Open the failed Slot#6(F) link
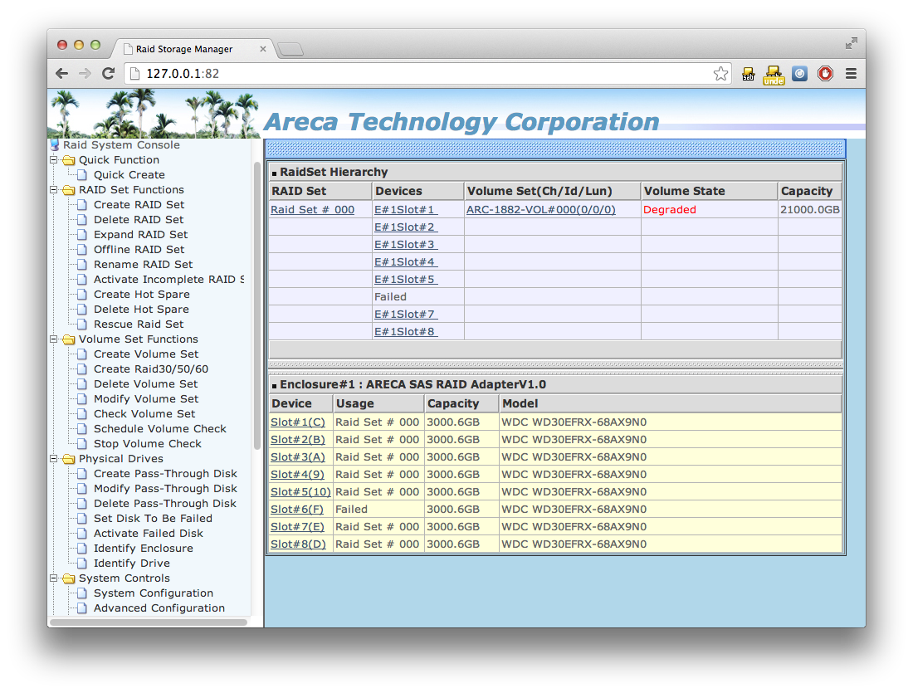Viewport: 913px width, 693px height. click(297, 510)
